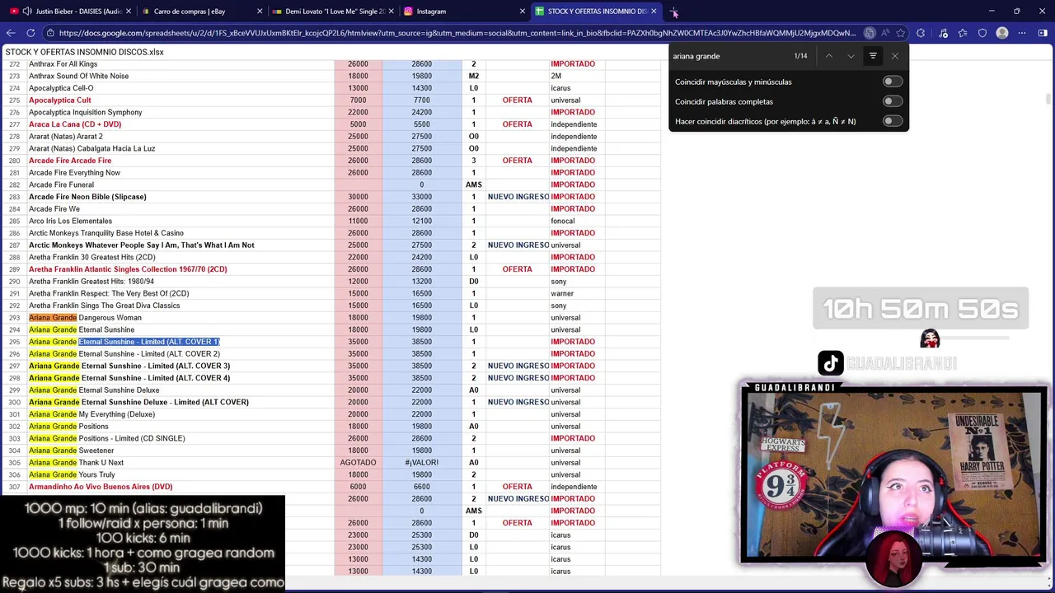The height and width of the screenshot is (593, 1055).
Task: Switch to the Instagram tab
Action: click(463, 12)
